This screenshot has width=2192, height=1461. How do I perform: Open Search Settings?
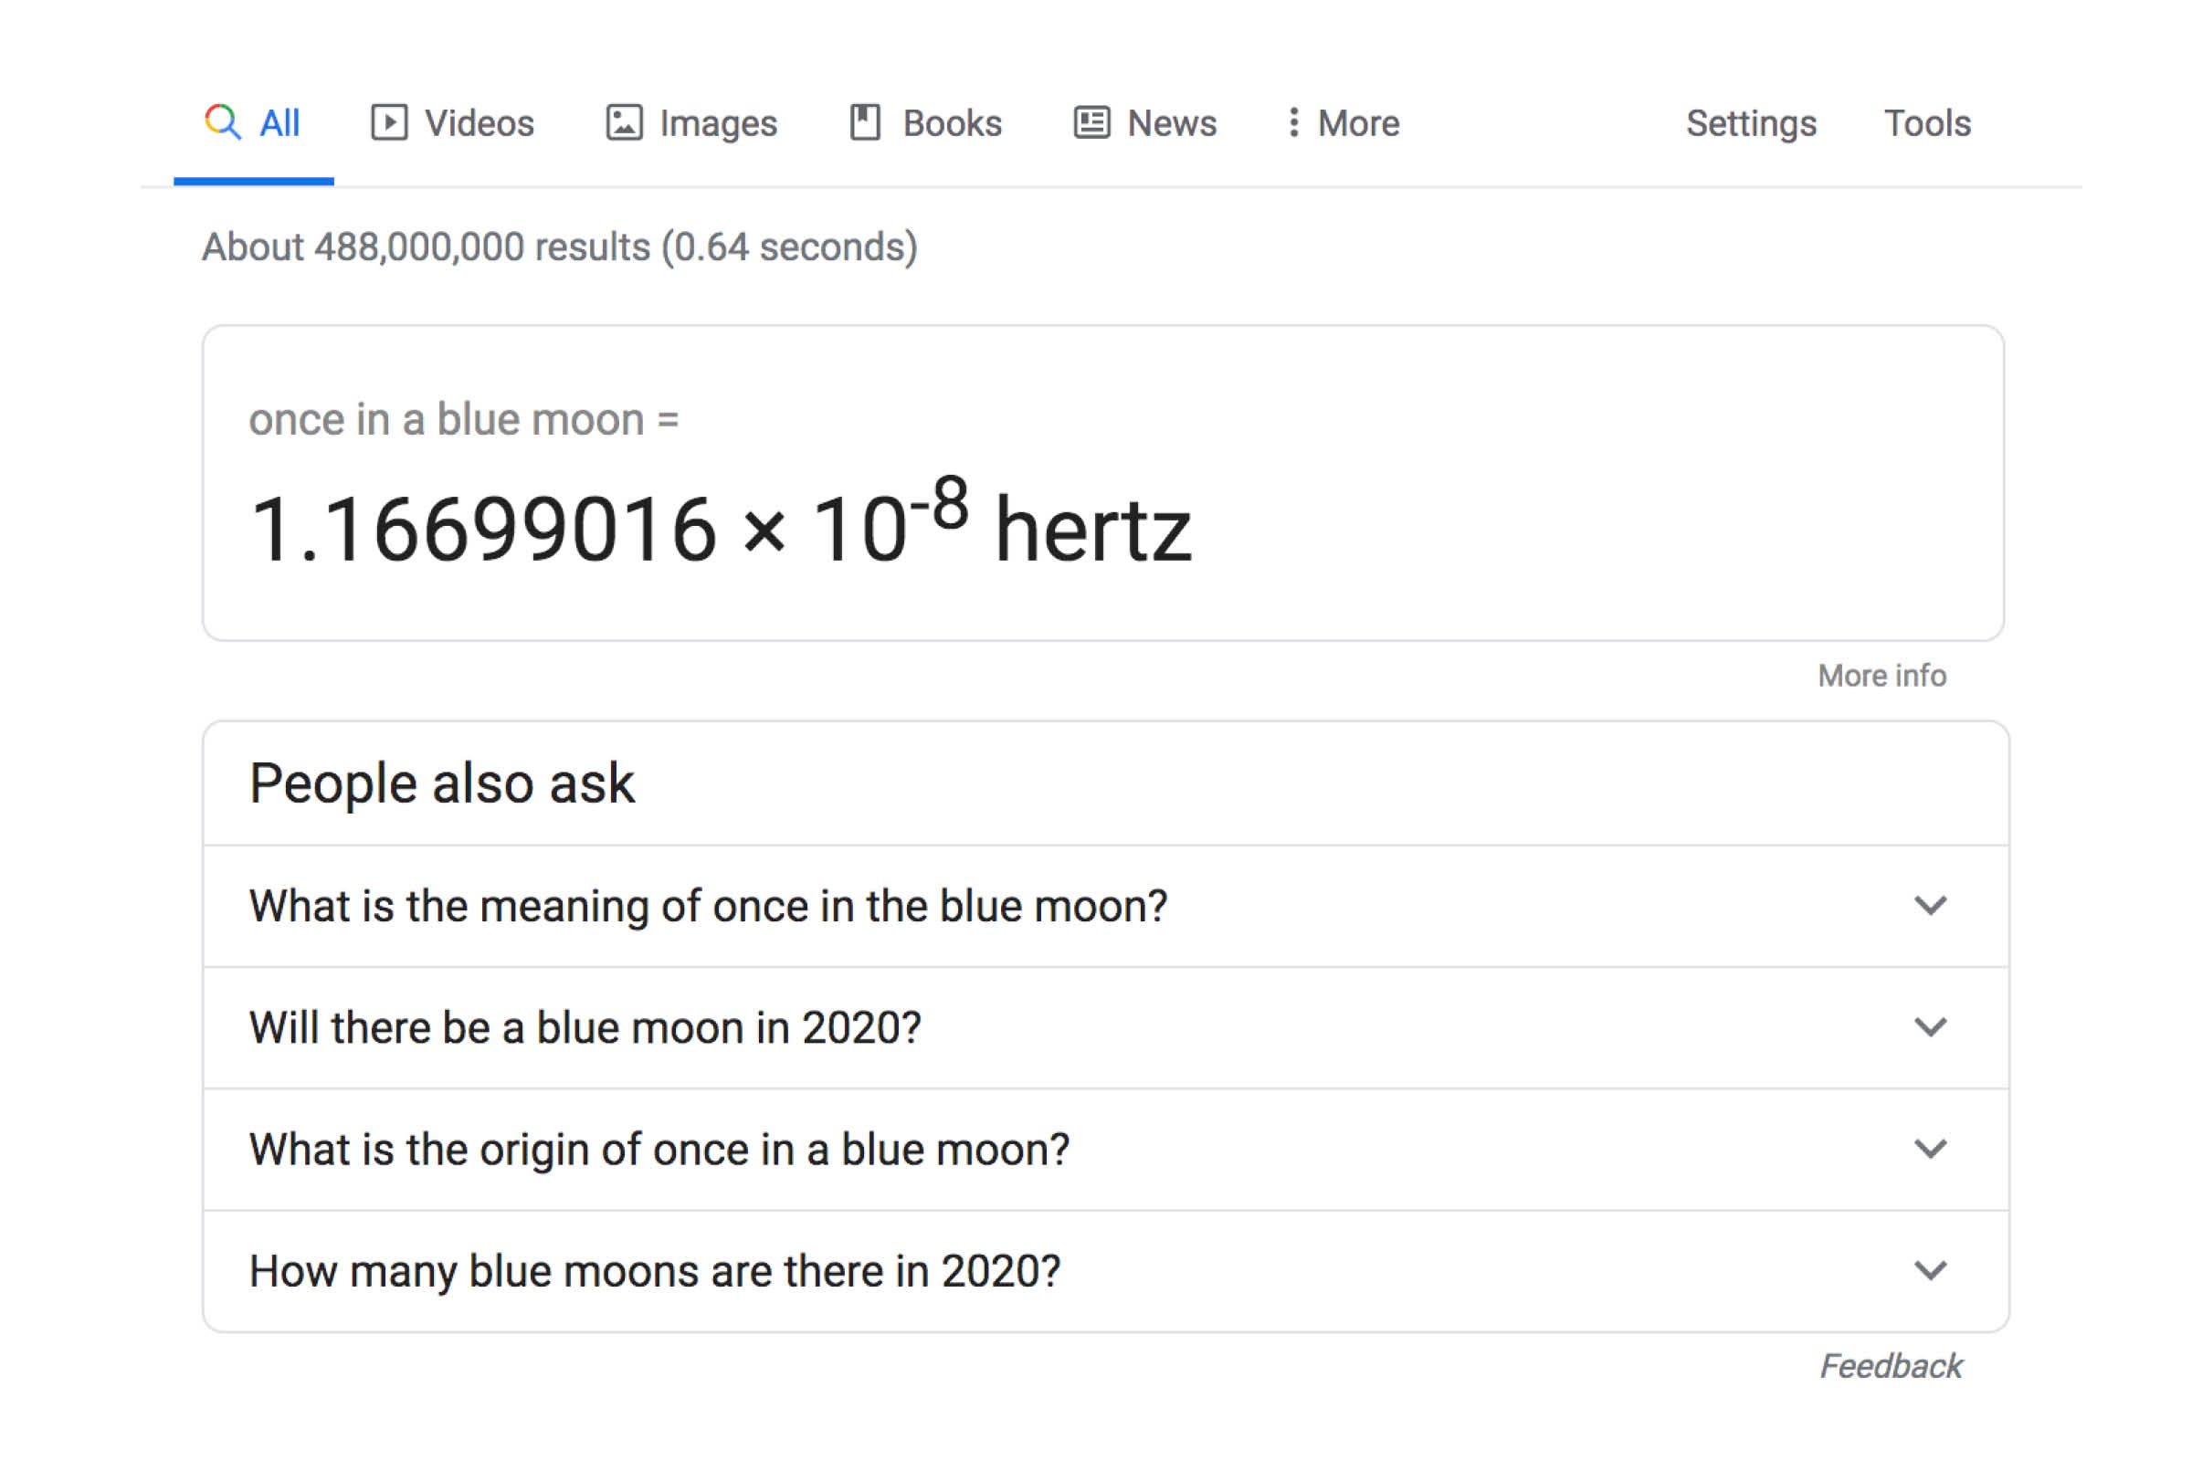pyautogui.click(x=1750, y=122)
